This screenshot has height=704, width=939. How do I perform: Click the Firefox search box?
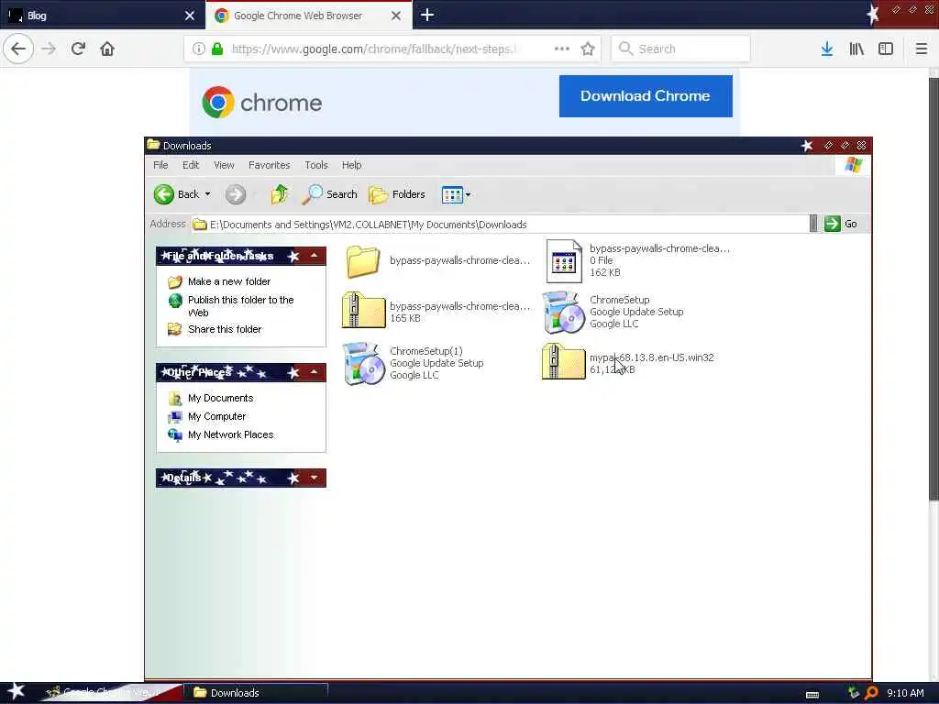coord(680,49)
